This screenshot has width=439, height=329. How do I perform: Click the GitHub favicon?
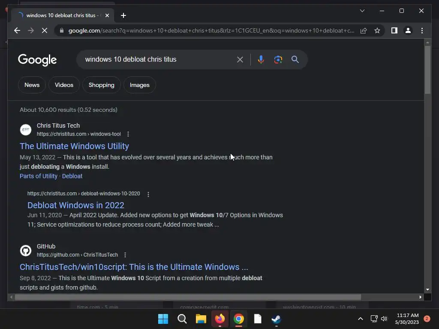[x=26, y=250]
